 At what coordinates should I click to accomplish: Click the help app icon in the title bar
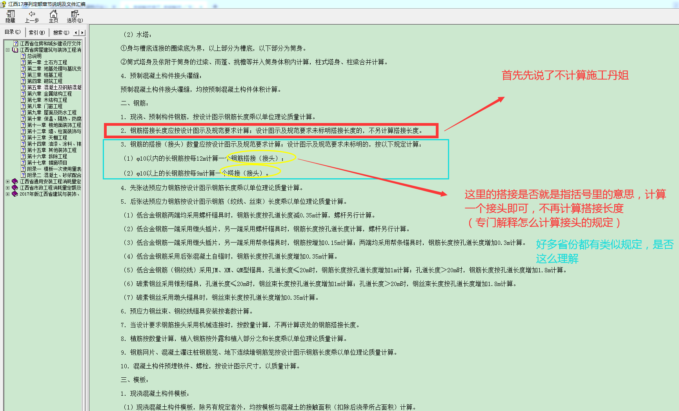click(x=3, y=4)
